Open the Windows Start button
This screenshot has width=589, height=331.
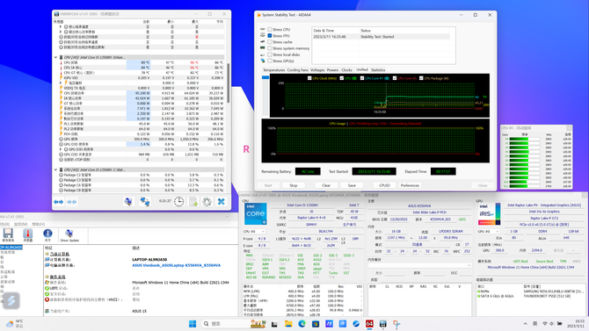[x=193, y=323]
